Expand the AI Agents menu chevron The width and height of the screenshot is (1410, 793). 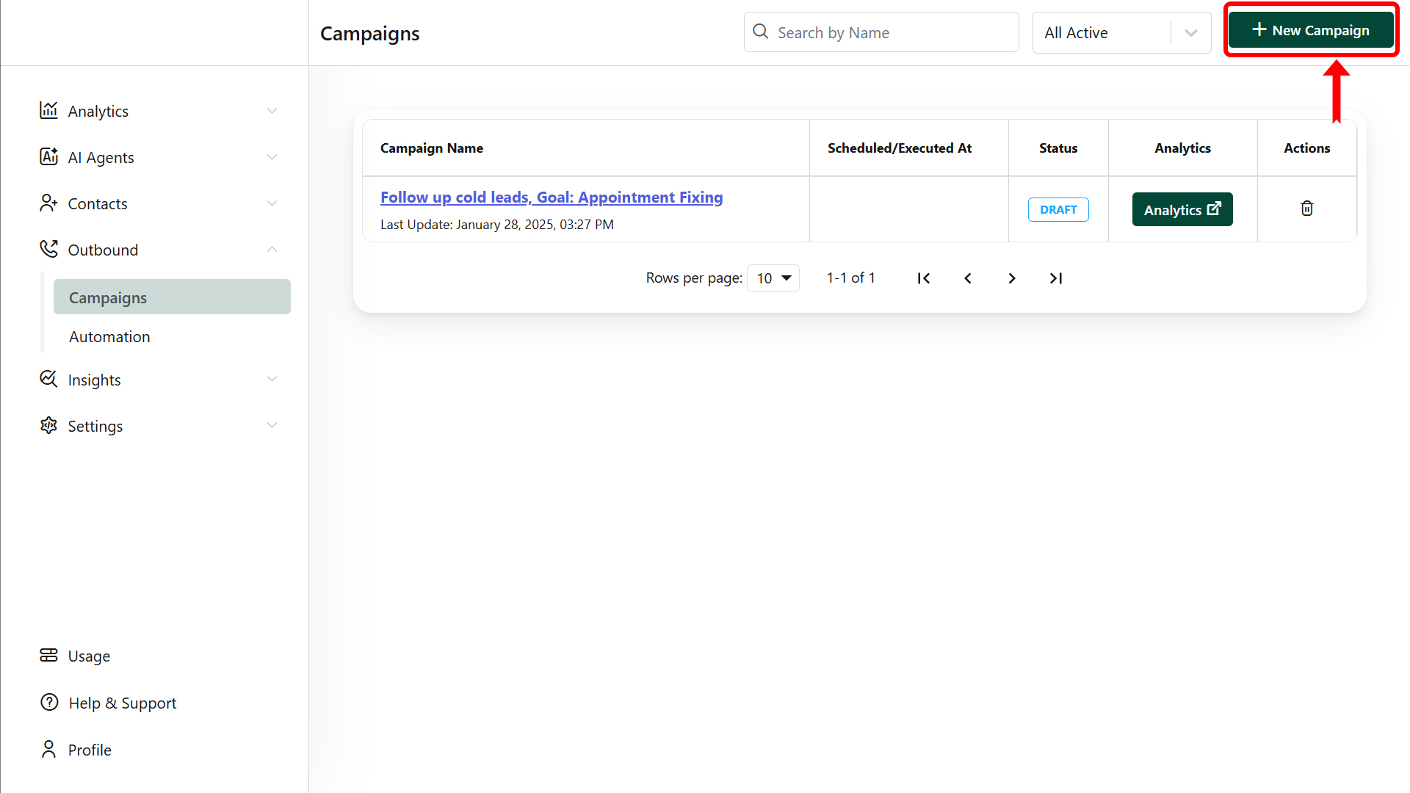point(272,157)
